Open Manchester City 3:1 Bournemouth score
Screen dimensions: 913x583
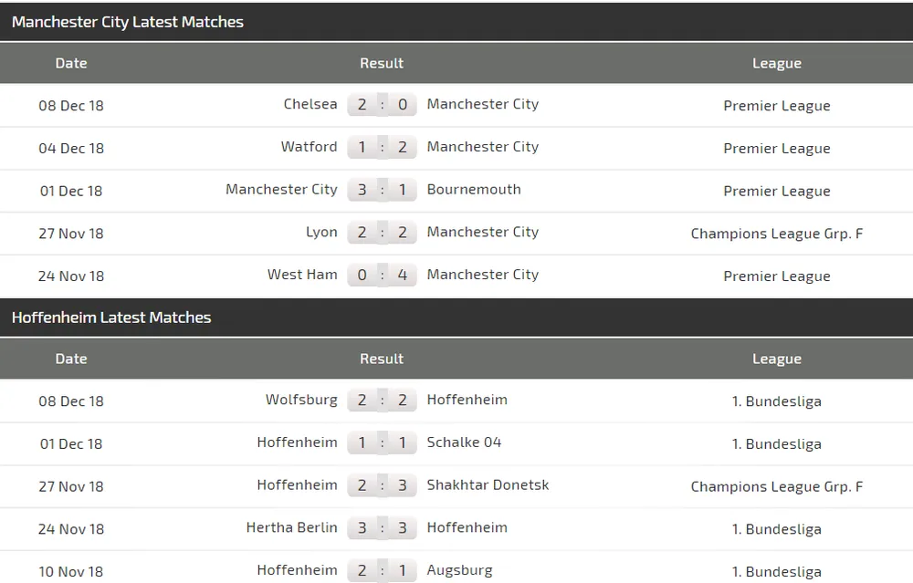pyautogui.click(x=382, y=190)
